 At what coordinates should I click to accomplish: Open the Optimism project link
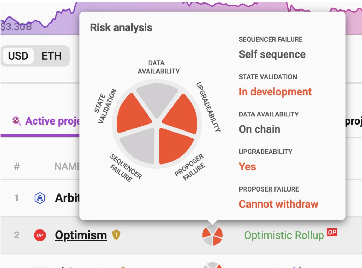(81, 235)
